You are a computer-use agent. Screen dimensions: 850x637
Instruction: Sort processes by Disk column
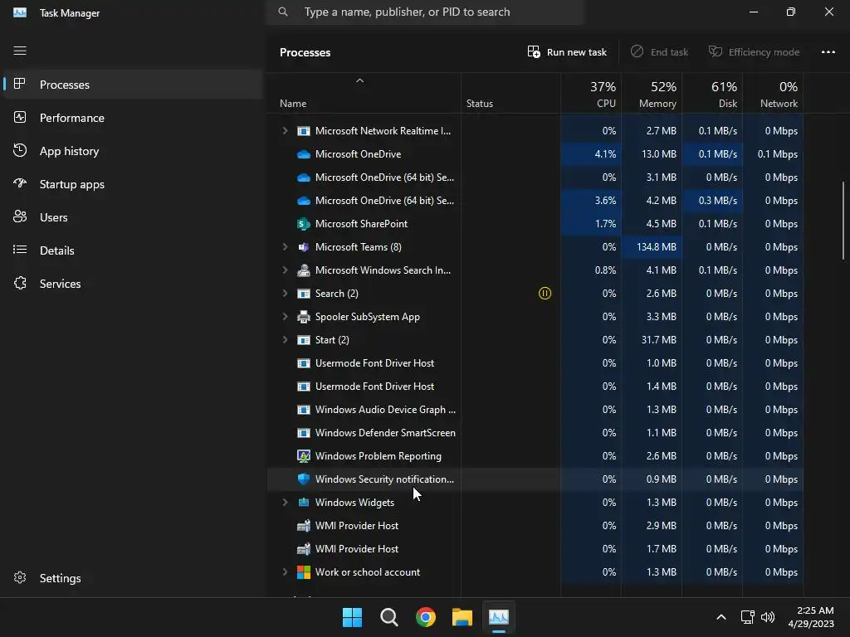713,95
